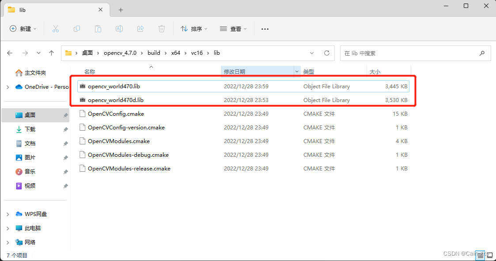The image size is (496, 261).
Task: Click the Share icon
Action: point(140,28)
